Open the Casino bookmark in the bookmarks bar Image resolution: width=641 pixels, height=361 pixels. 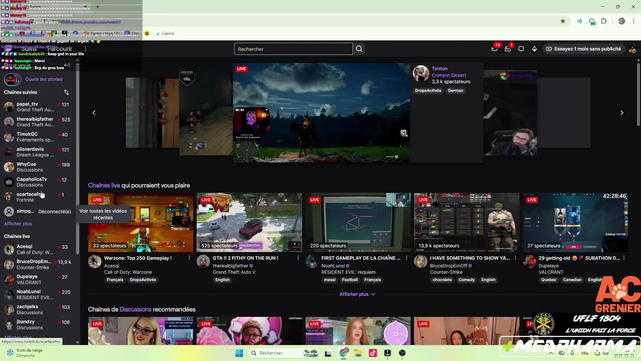[165, 33]
